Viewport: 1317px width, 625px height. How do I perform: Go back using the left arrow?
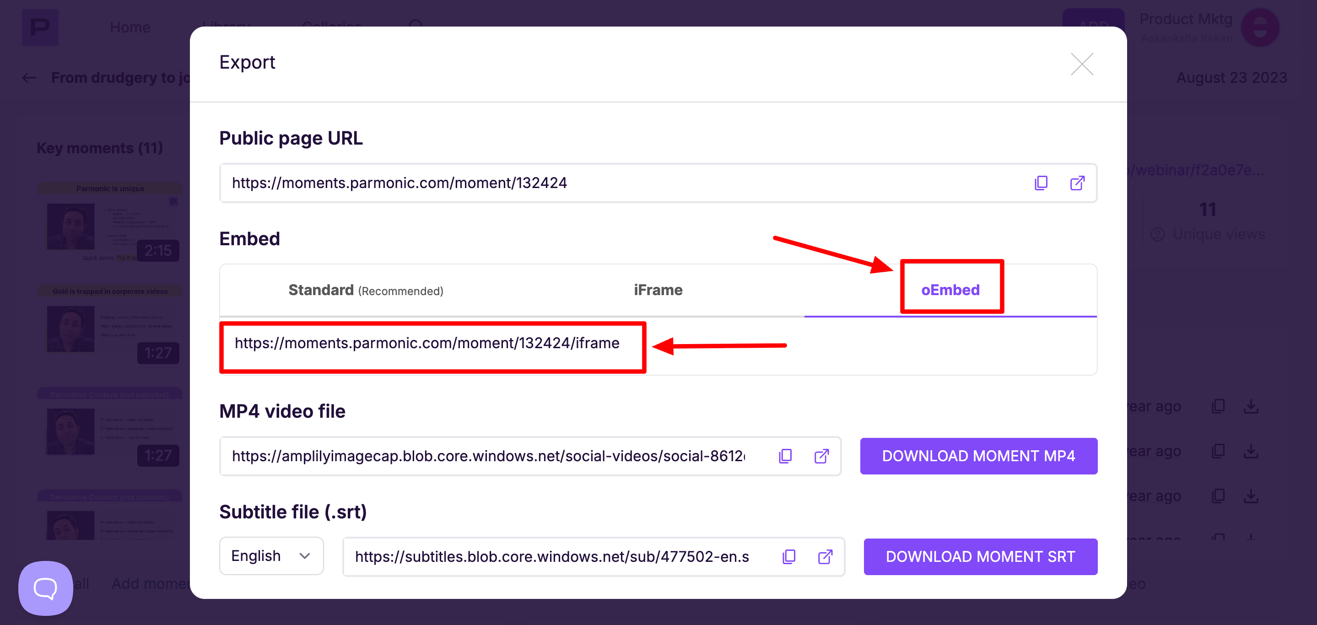click(x=29, y=78)
